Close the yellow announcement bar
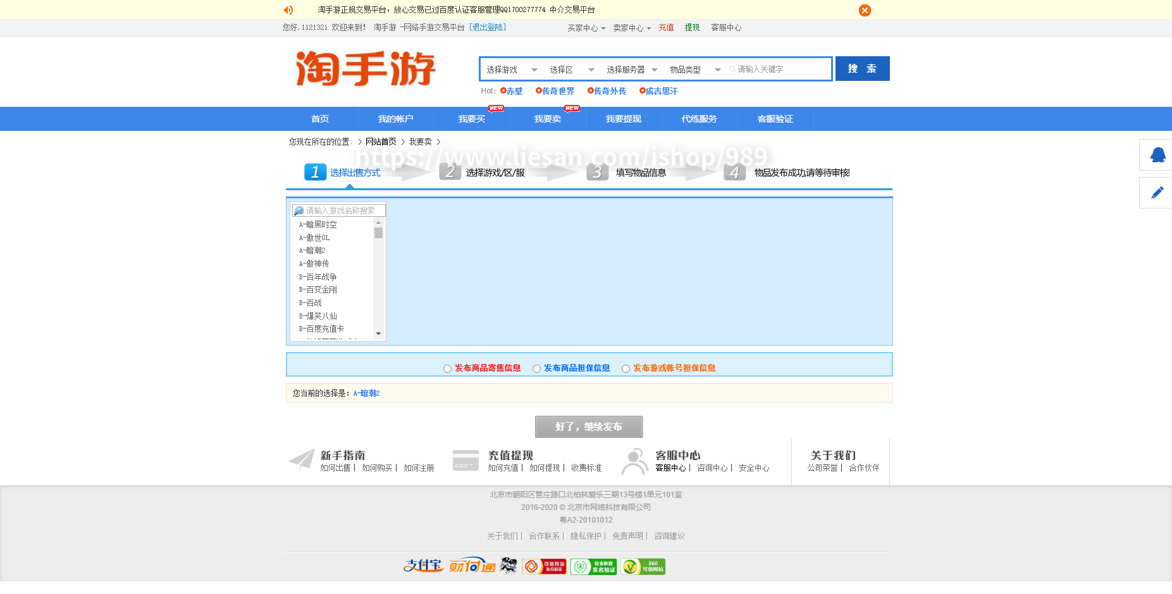 coord(865,10)
